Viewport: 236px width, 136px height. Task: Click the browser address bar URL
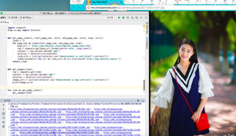pos(127,8)
